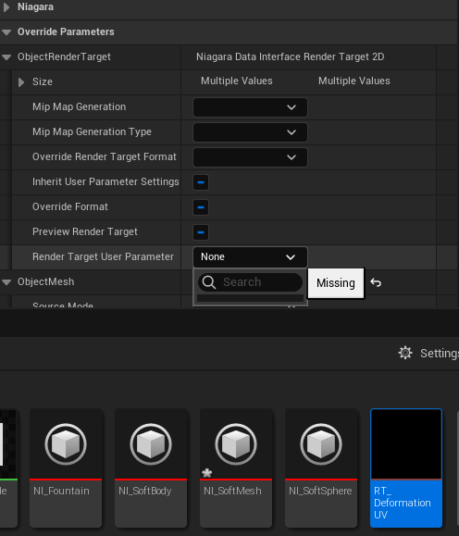Click the Search field in the dropdown

click(x=250, y=282)
